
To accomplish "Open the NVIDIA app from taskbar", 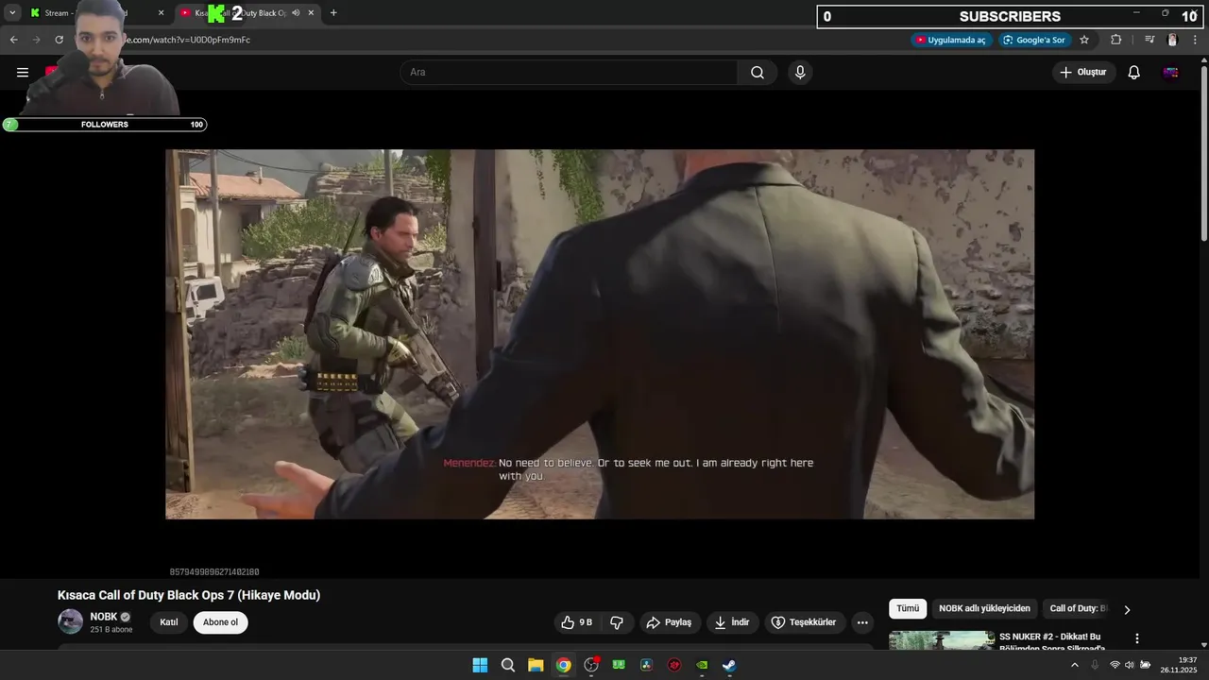I will pos(702,665).
